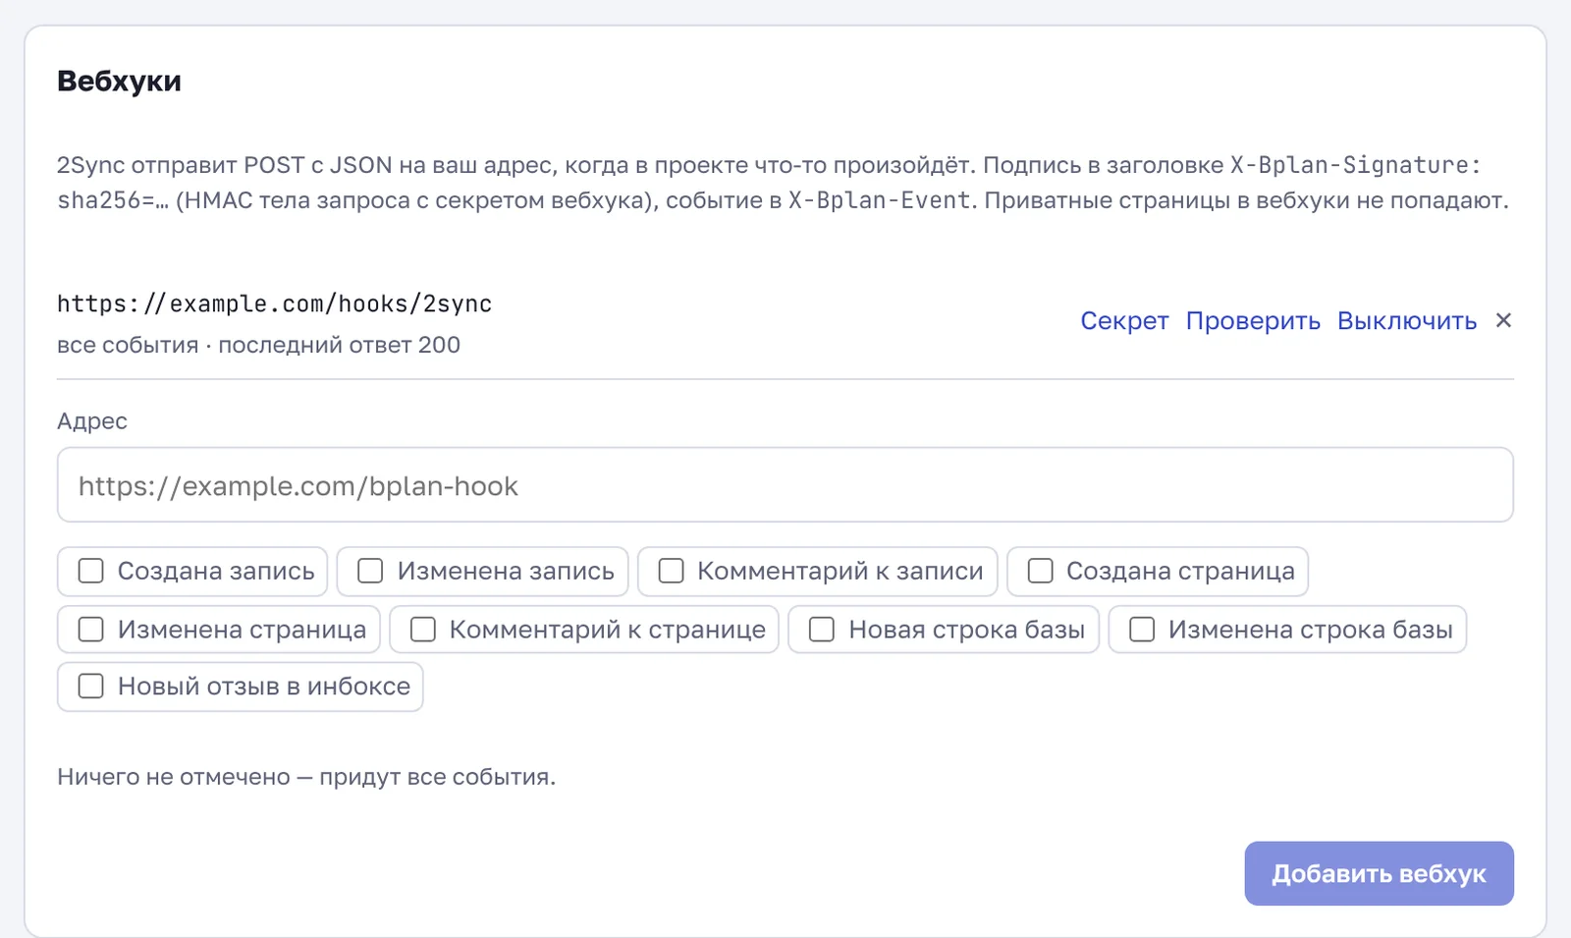Click the https://example.com/hooks/2sync webhook URL
Image resolution: width=1571 pixels, height=938 pixels.
coord(274,303)
